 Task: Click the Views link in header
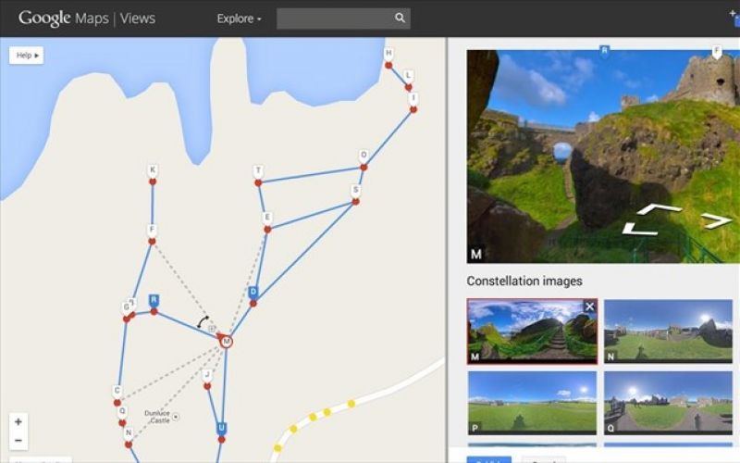[137, 19]
